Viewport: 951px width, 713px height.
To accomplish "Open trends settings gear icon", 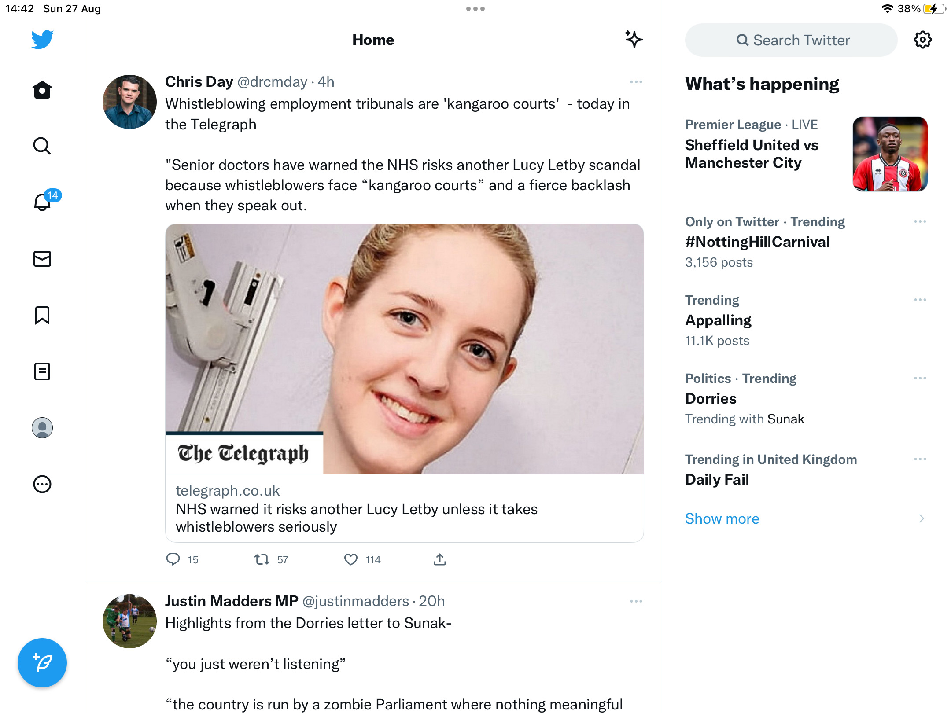I will click(x=922, y=40).
